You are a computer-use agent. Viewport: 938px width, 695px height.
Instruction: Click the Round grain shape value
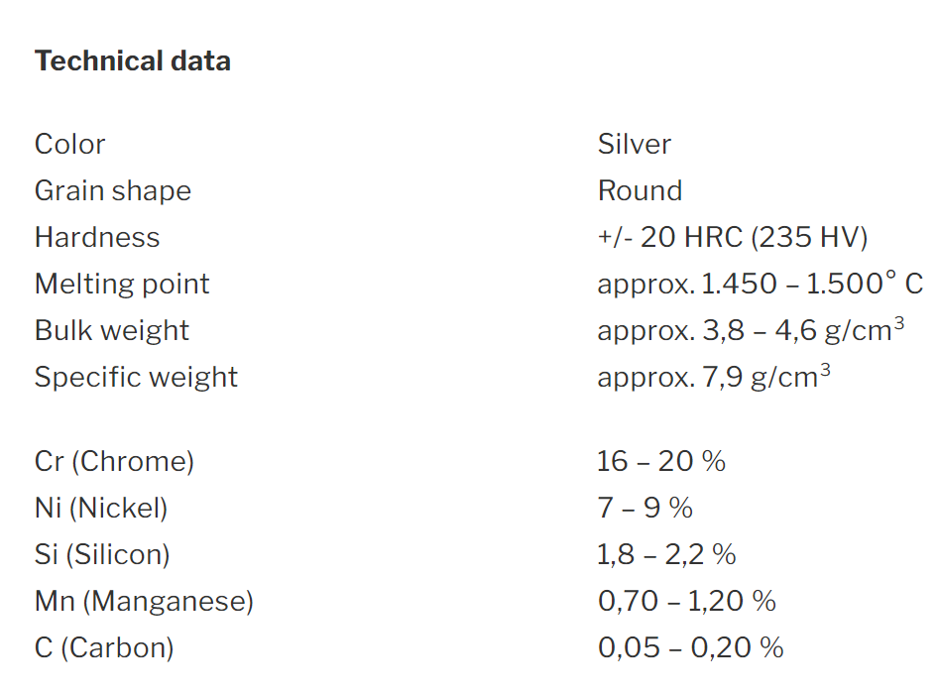click(x=641, y=190)
